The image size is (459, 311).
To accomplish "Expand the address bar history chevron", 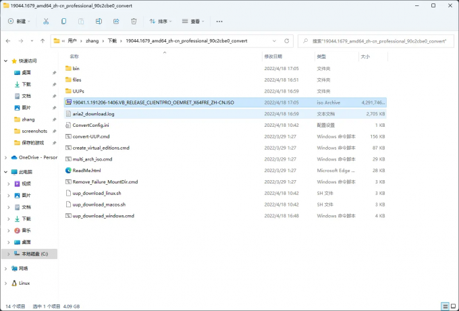I will click(x=274, y=41).
